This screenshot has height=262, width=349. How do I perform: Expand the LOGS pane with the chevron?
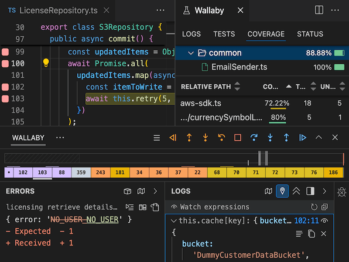[x=325, y=191]
